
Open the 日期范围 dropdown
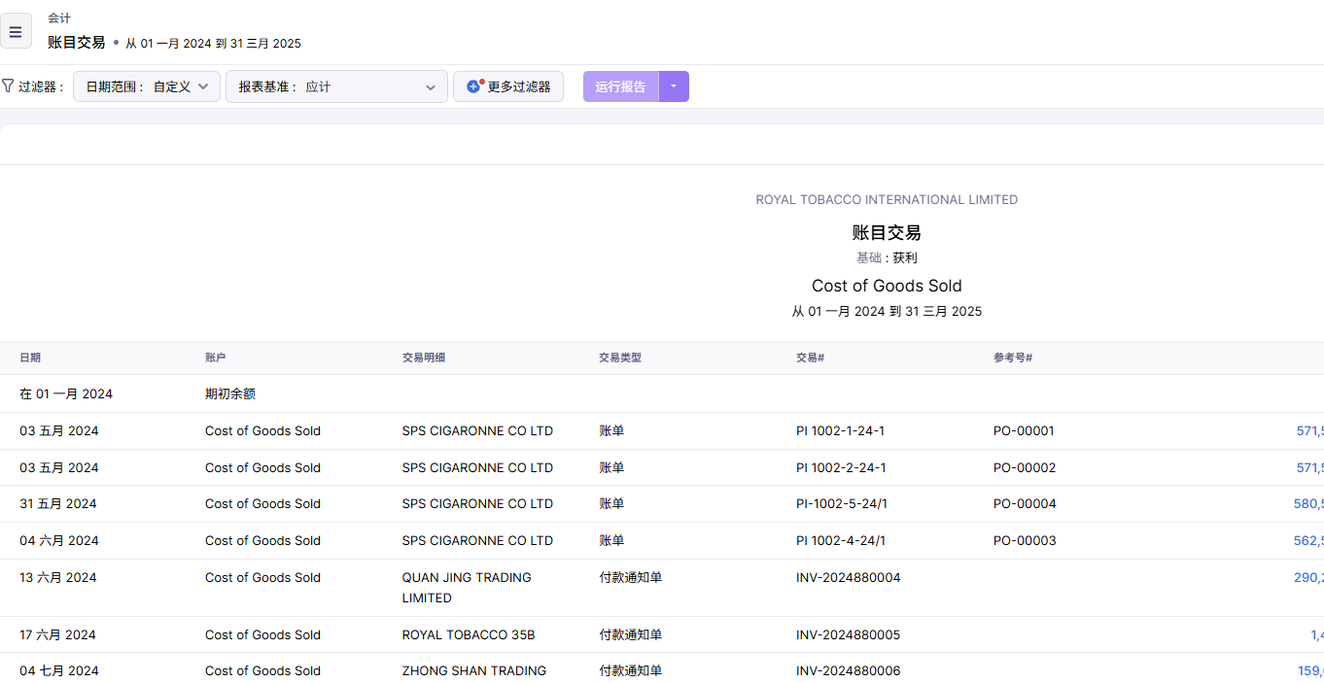(x=147, y=86)
